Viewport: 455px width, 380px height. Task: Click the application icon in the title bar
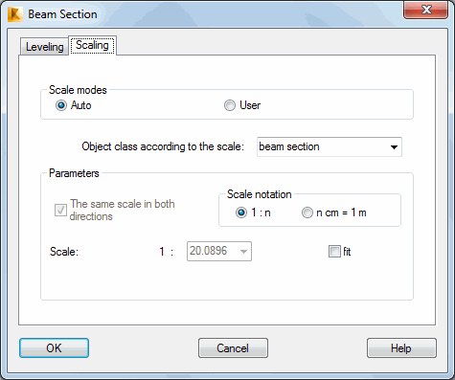click(14, 14)
